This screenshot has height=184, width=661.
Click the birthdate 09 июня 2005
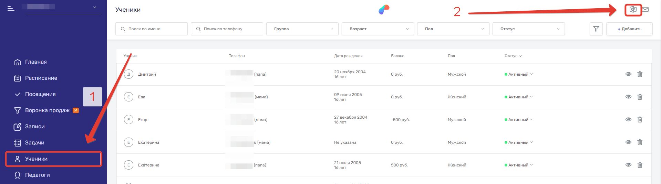[348, 95]
